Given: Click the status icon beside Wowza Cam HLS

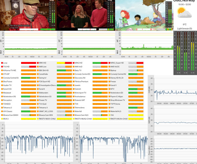Looking at the screenshot, I should pyautogui.click(x=73, y=115).
